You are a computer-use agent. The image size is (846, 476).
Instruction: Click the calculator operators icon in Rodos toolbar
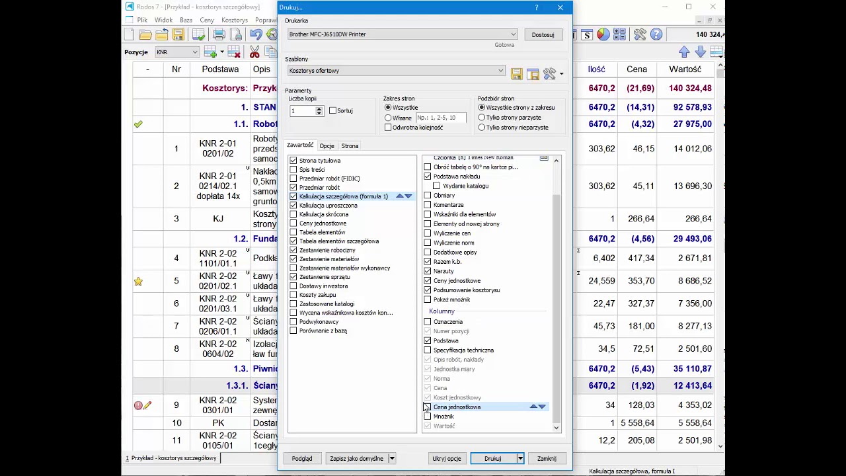pyautogui.click(x=619, y=34)
